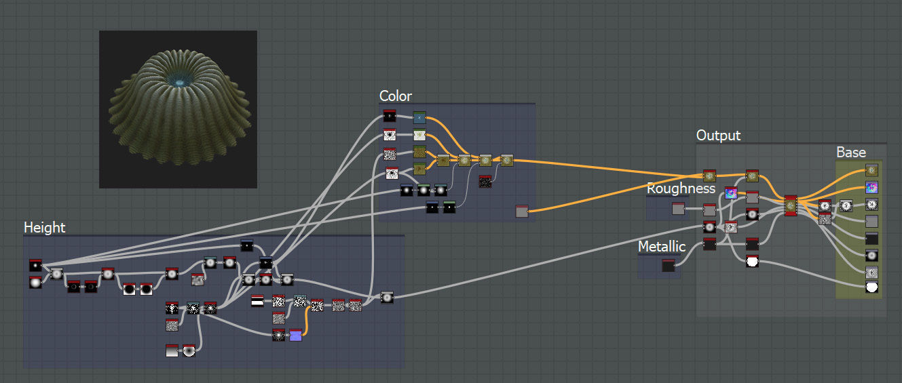This screenshot has width=902, height=383.
Task: Select the Output frame title
Action: click(719, 136)
